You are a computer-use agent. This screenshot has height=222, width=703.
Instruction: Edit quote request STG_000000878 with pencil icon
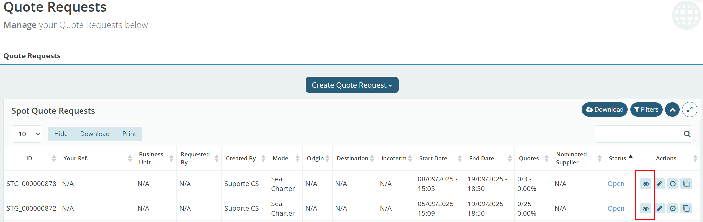pyautogui.click(x=659, y=184)
